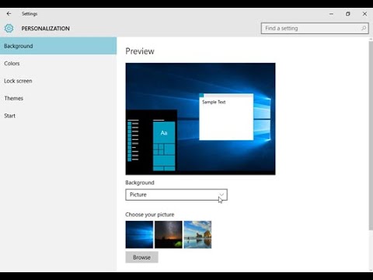The width and height of the screenshot is (373, 280).
Task: Click the Sample Text in preview
Action: [214, 102]
